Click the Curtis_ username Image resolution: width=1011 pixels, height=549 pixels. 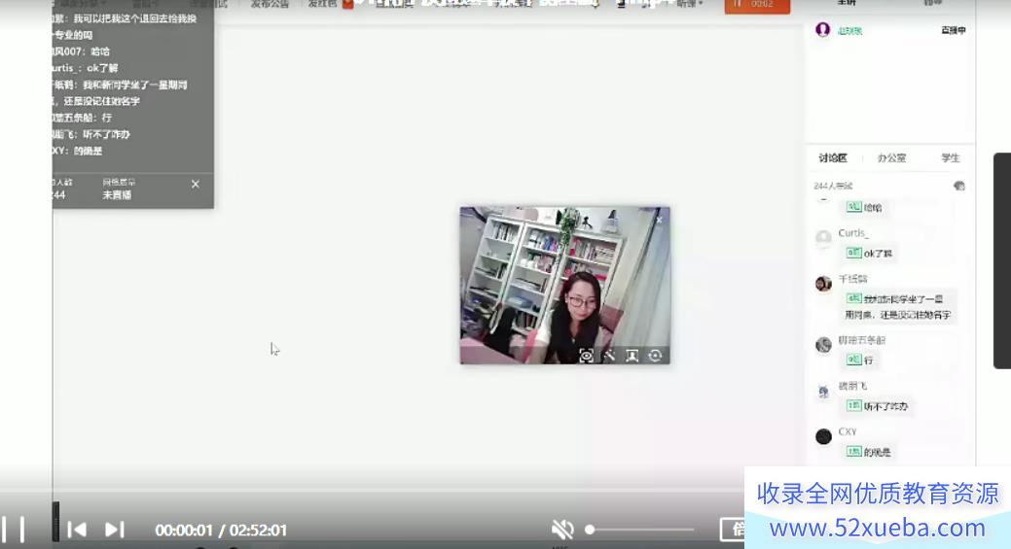(853, 233)
